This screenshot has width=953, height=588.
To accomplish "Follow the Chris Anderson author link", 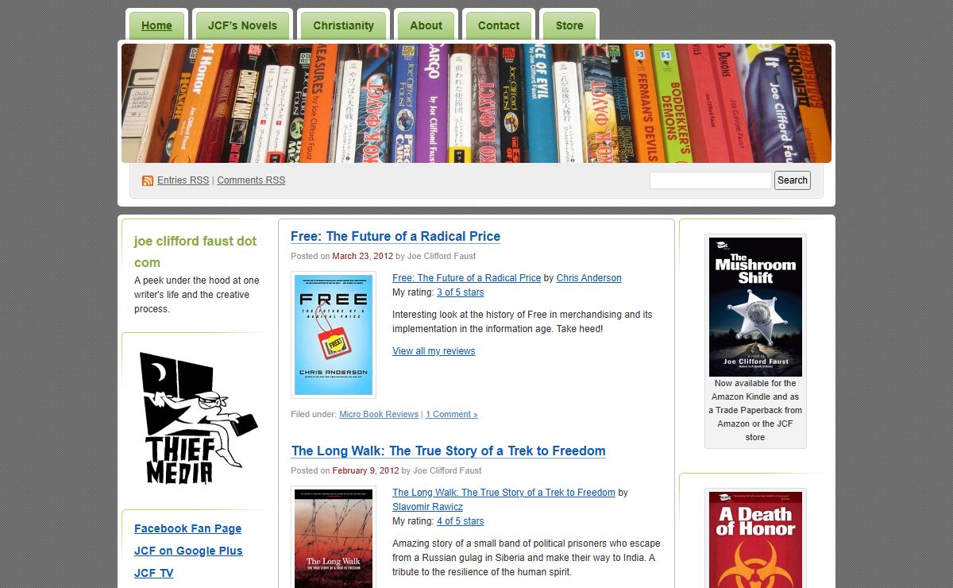I will tap(589, 278).
